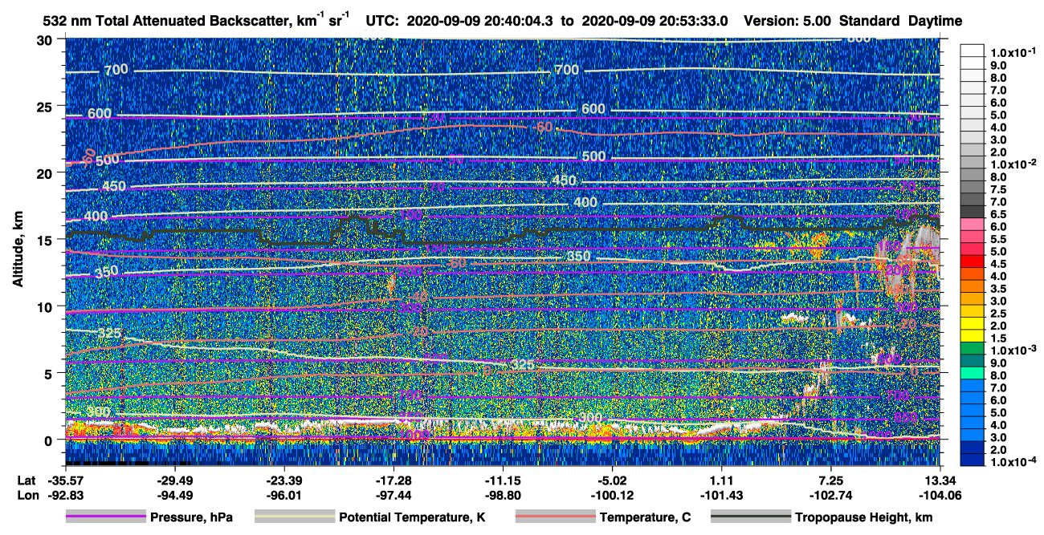This screenshot has height=535, width=1044.
Task: Click the salmon Temperature legend line sample
Action: click(555, 517)
